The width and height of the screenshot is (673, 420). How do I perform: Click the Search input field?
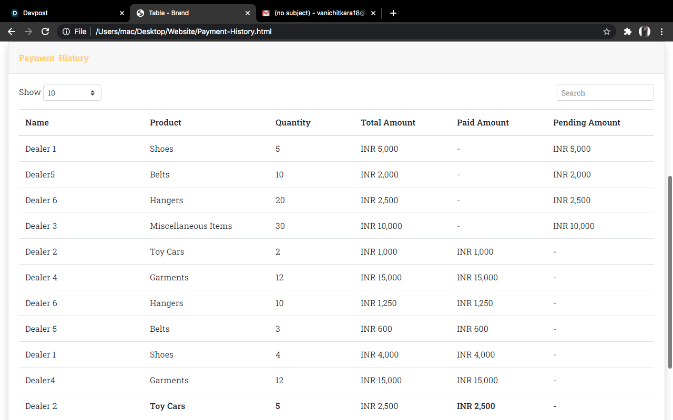605,92
